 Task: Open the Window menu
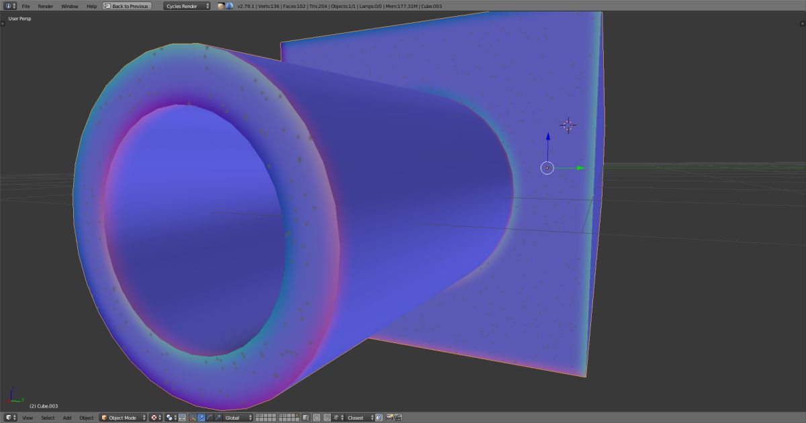tap(70, 6)
